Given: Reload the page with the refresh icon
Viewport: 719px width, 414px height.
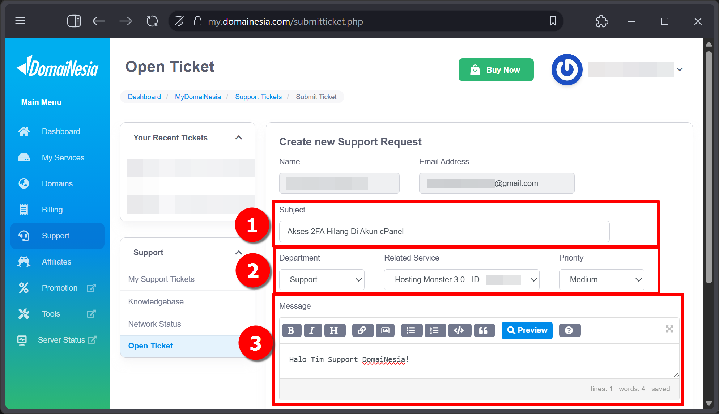Looking at the screenshot, I should 152,21.
